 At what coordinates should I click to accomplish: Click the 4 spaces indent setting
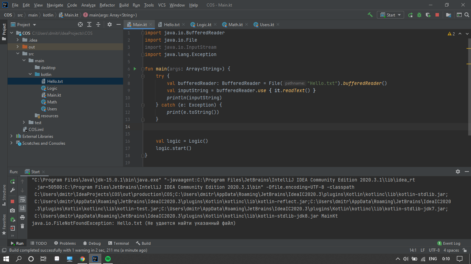(x=451, y=250)
